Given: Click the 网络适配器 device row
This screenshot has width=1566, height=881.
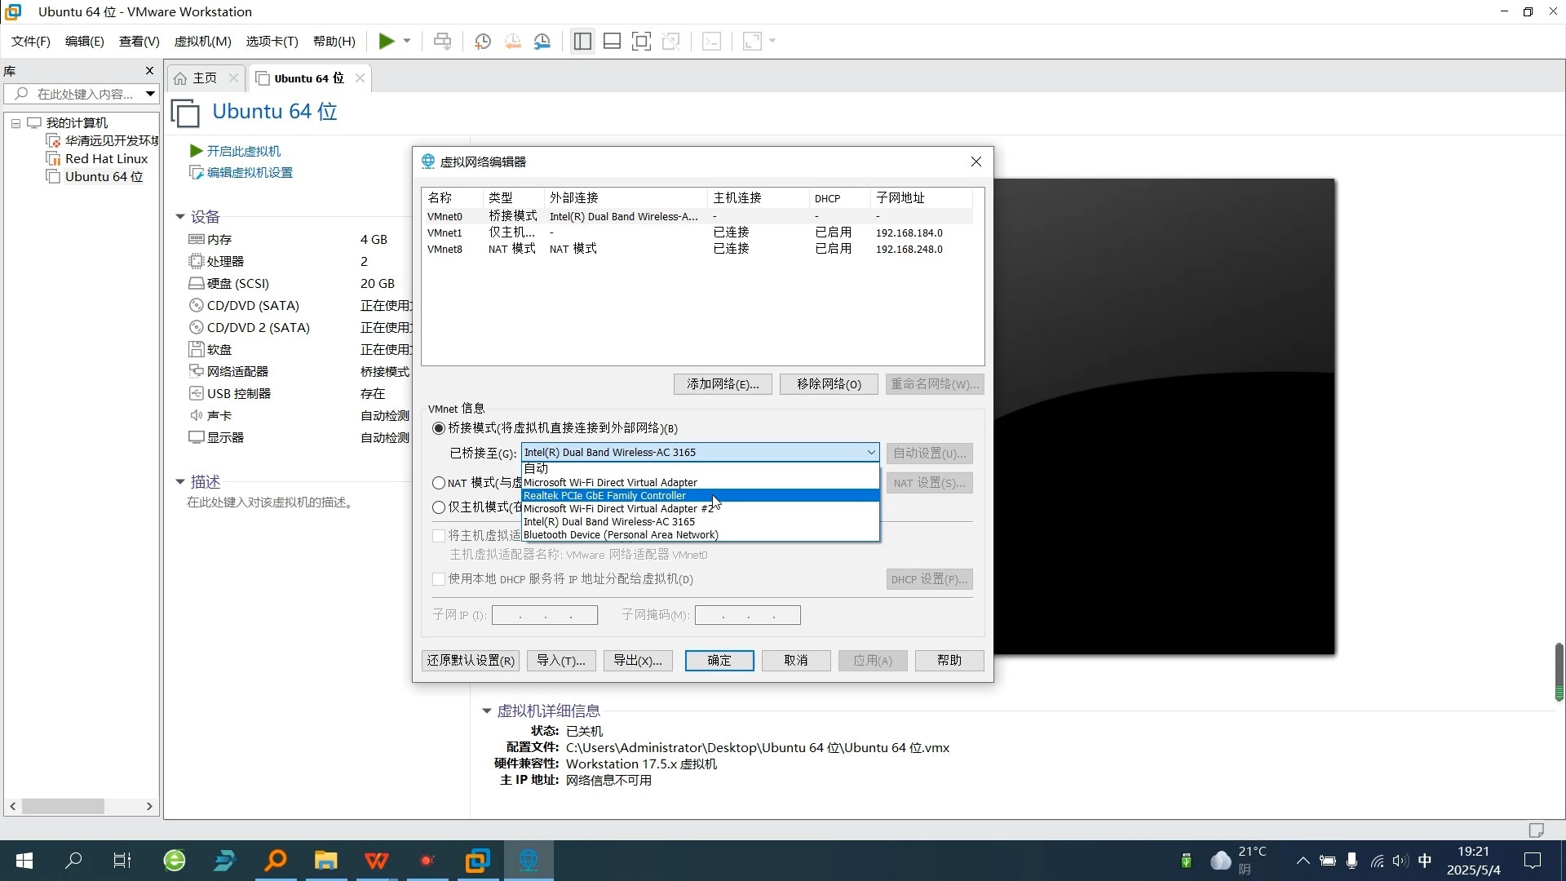Looking at the screenshot, I should 299,371.
